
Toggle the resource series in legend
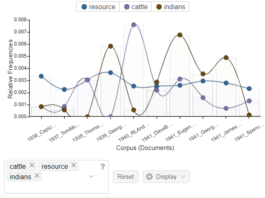(x=98, y=7)
